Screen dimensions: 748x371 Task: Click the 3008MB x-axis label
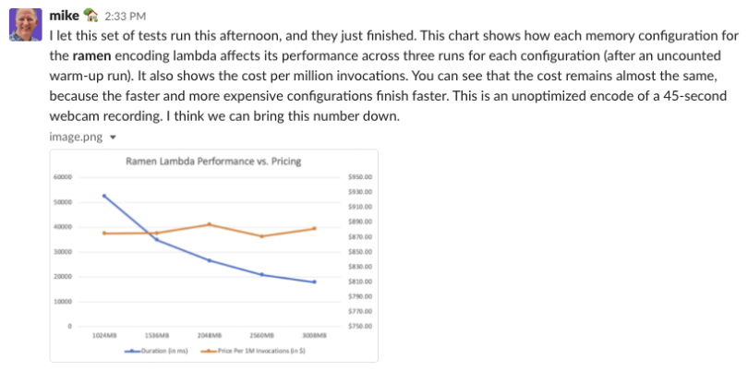click(x=315, y=336)
